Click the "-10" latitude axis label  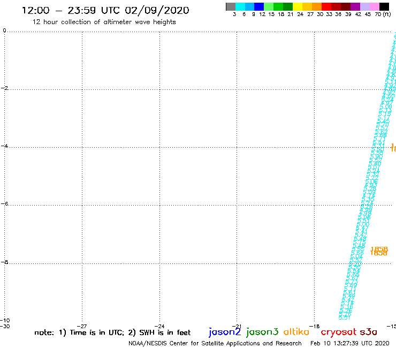[x=5, y=321]
